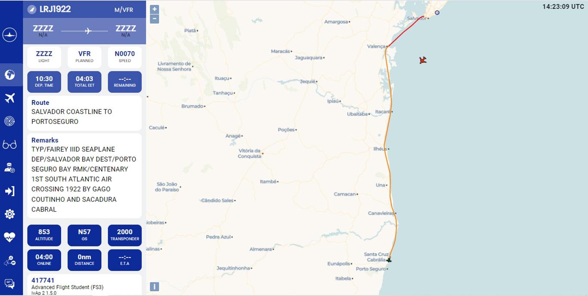Select the red aircraft on the map
This screenshot has height=296, width=588.
click(423, 60)
